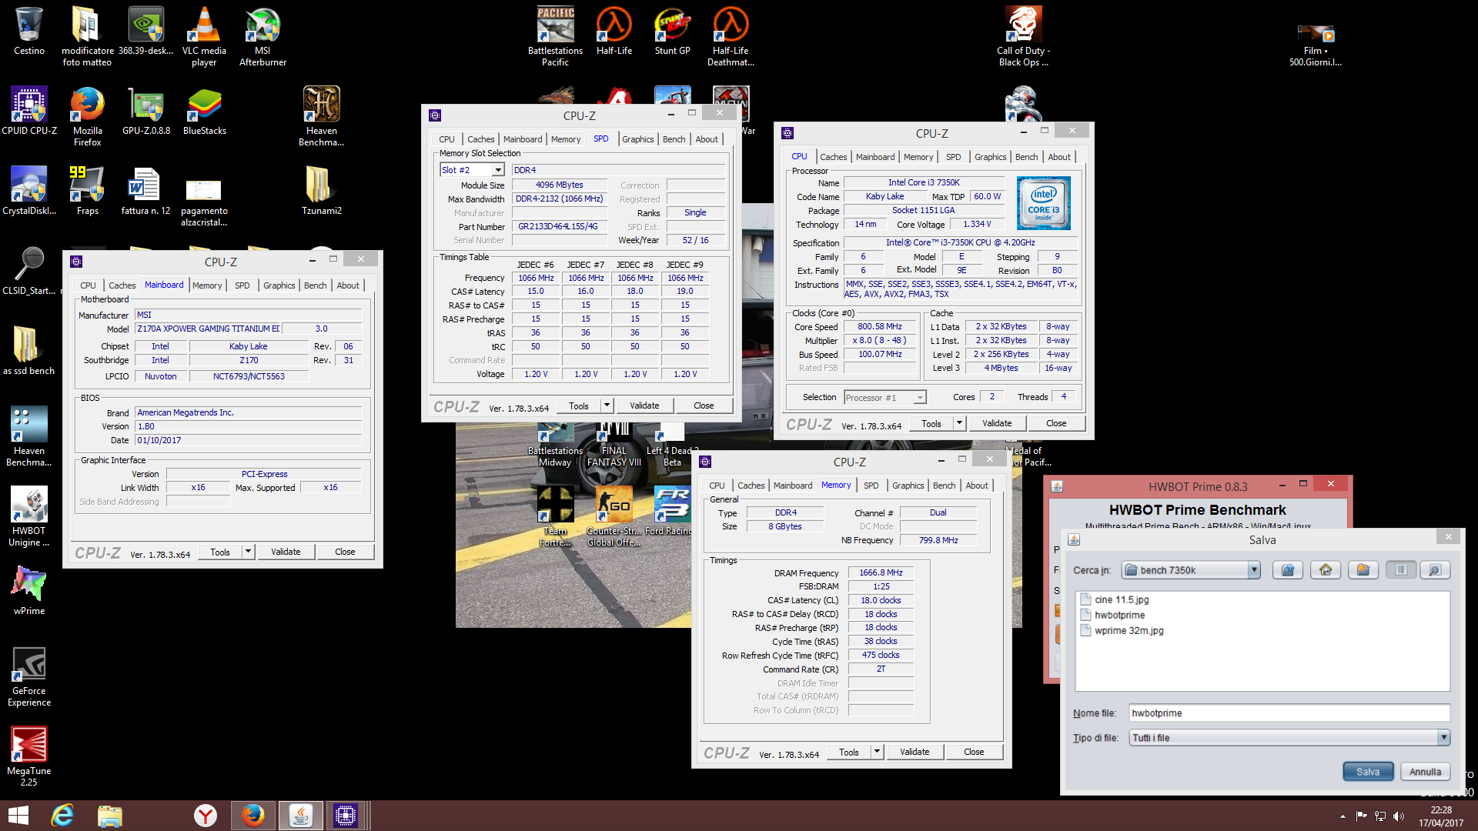Click Validate in Mainboard CPU-Z window
Viewport: 1478px width, 831px height.
tap(286, 552)
